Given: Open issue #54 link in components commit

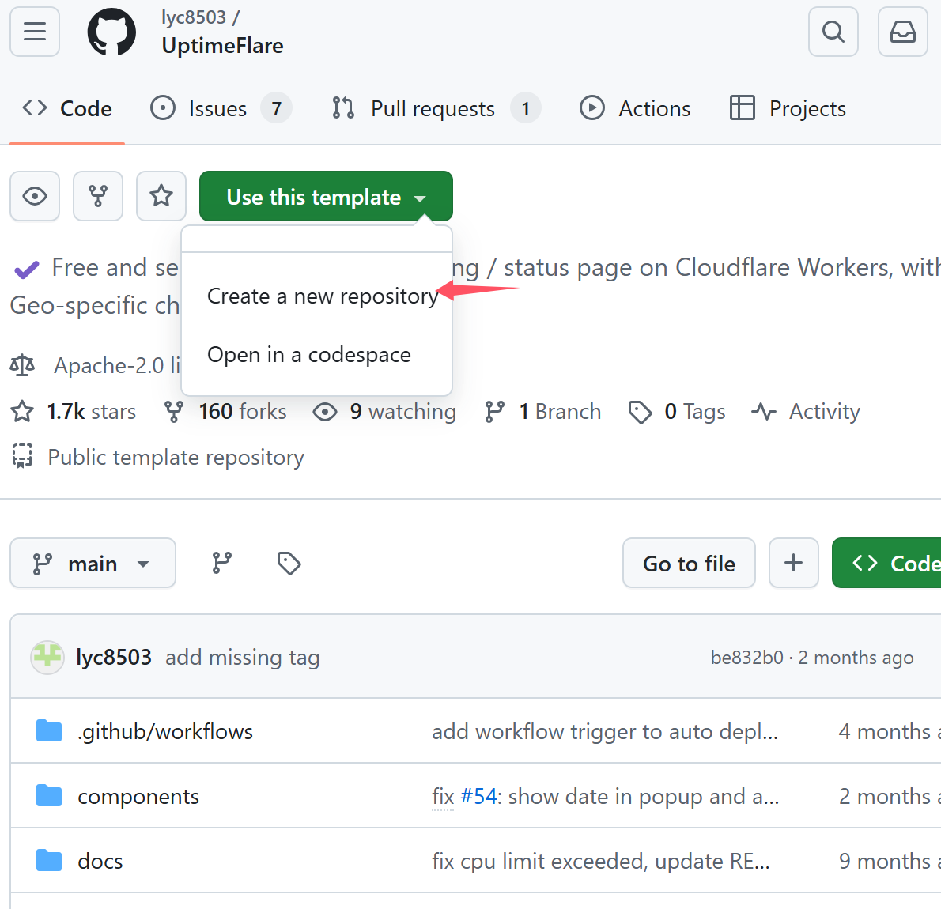Looking at the screenshot, I should pos(479,796).
